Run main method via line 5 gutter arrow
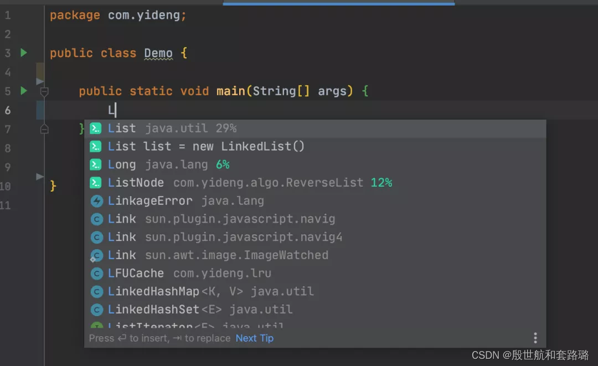 [x=24, y=91]
